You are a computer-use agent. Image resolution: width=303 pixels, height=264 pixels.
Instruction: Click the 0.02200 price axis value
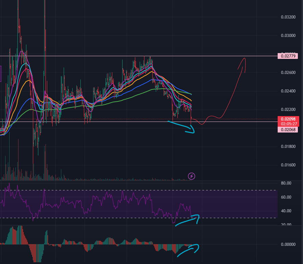point(288,110)
